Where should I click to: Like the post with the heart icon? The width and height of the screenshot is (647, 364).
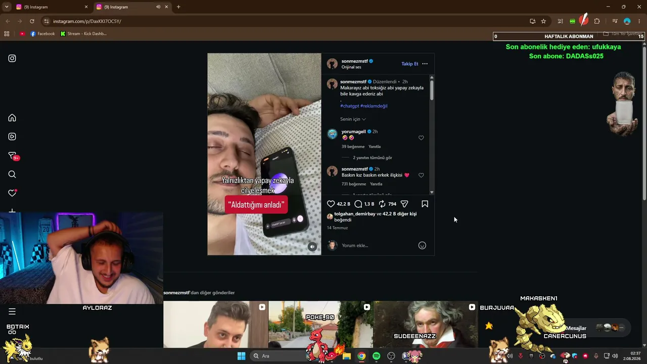click(331, 204)
